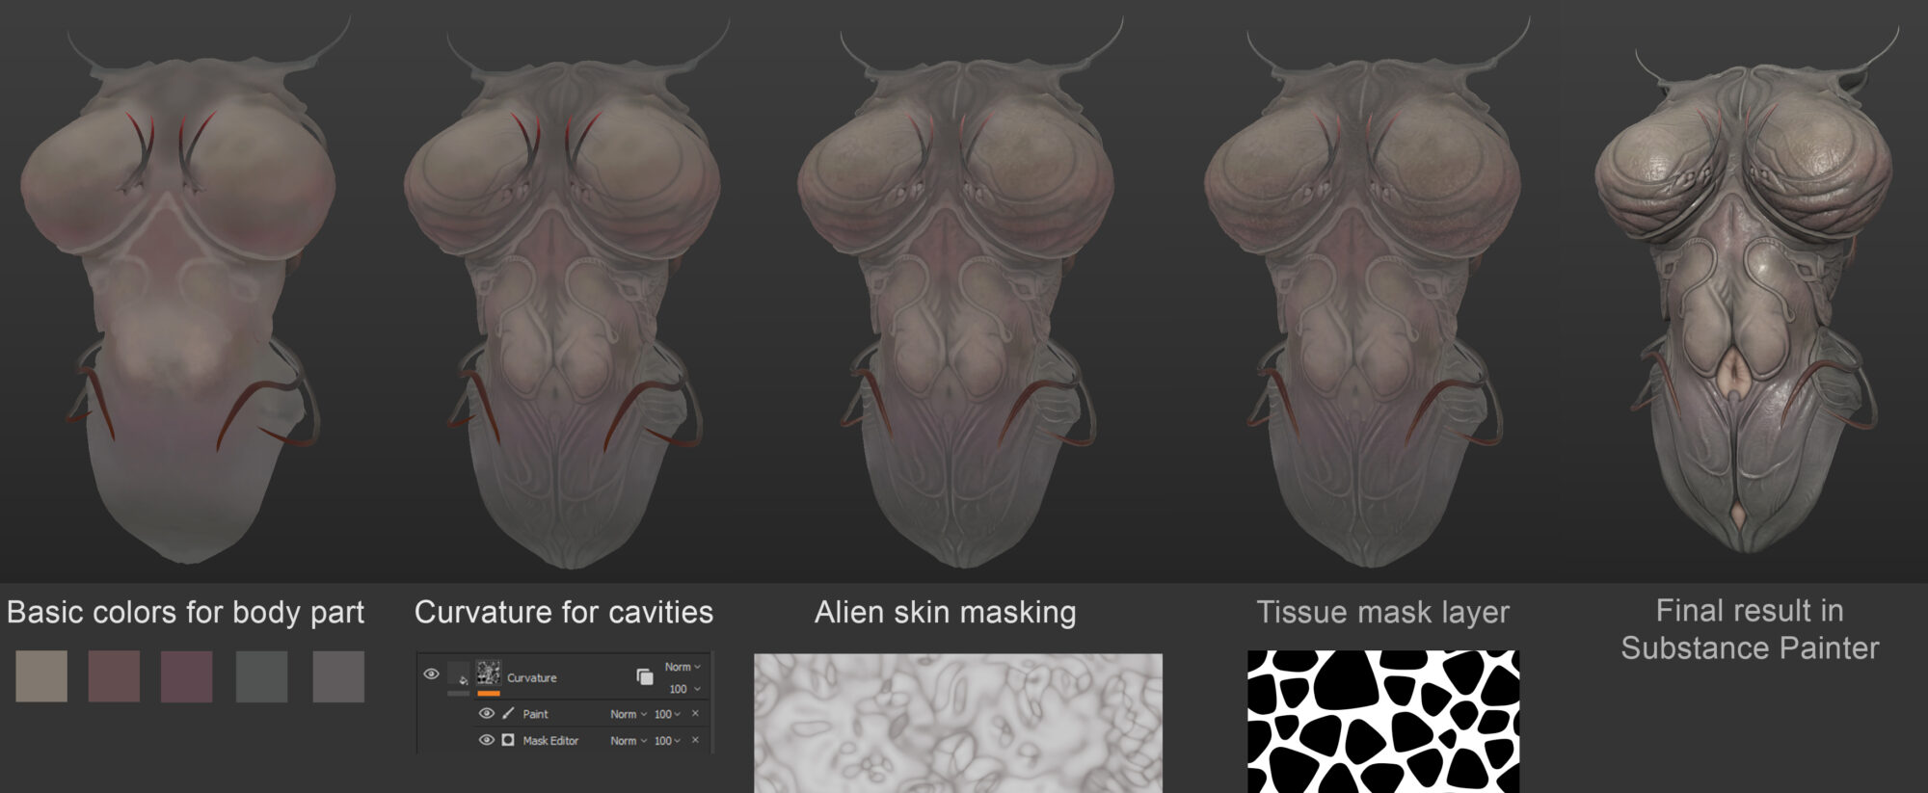
Task: Pick the dark slate gray color swatch
Action: [x=261, y=675]
